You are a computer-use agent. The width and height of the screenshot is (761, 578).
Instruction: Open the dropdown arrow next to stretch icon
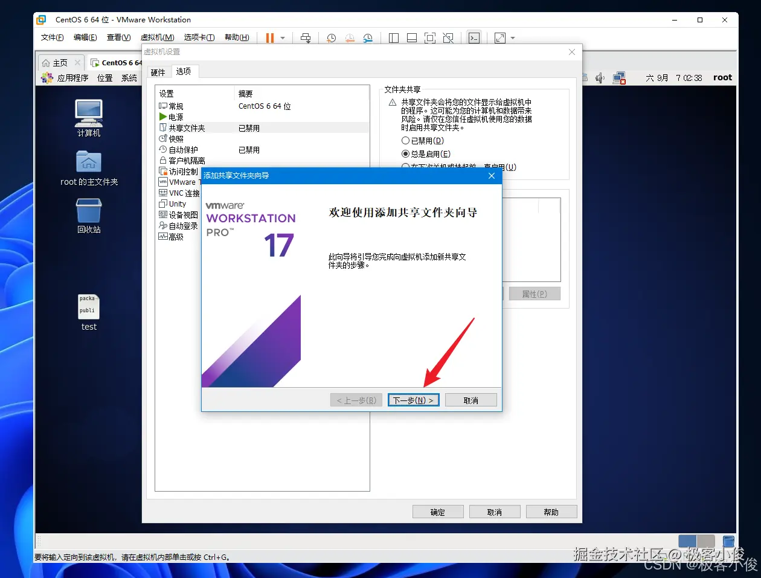(x=513, y=38)
